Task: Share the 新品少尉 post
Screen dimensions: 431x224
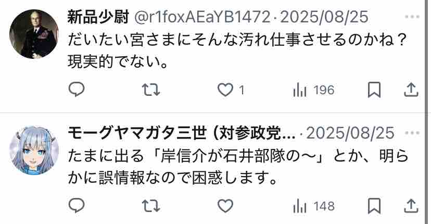Action: pos(411,90)
